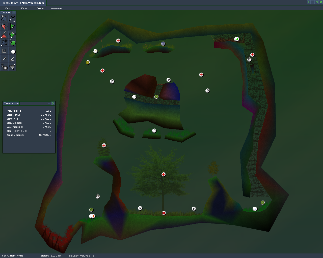Select the Light source tool

pyautogui.click(x=4, y=67)
